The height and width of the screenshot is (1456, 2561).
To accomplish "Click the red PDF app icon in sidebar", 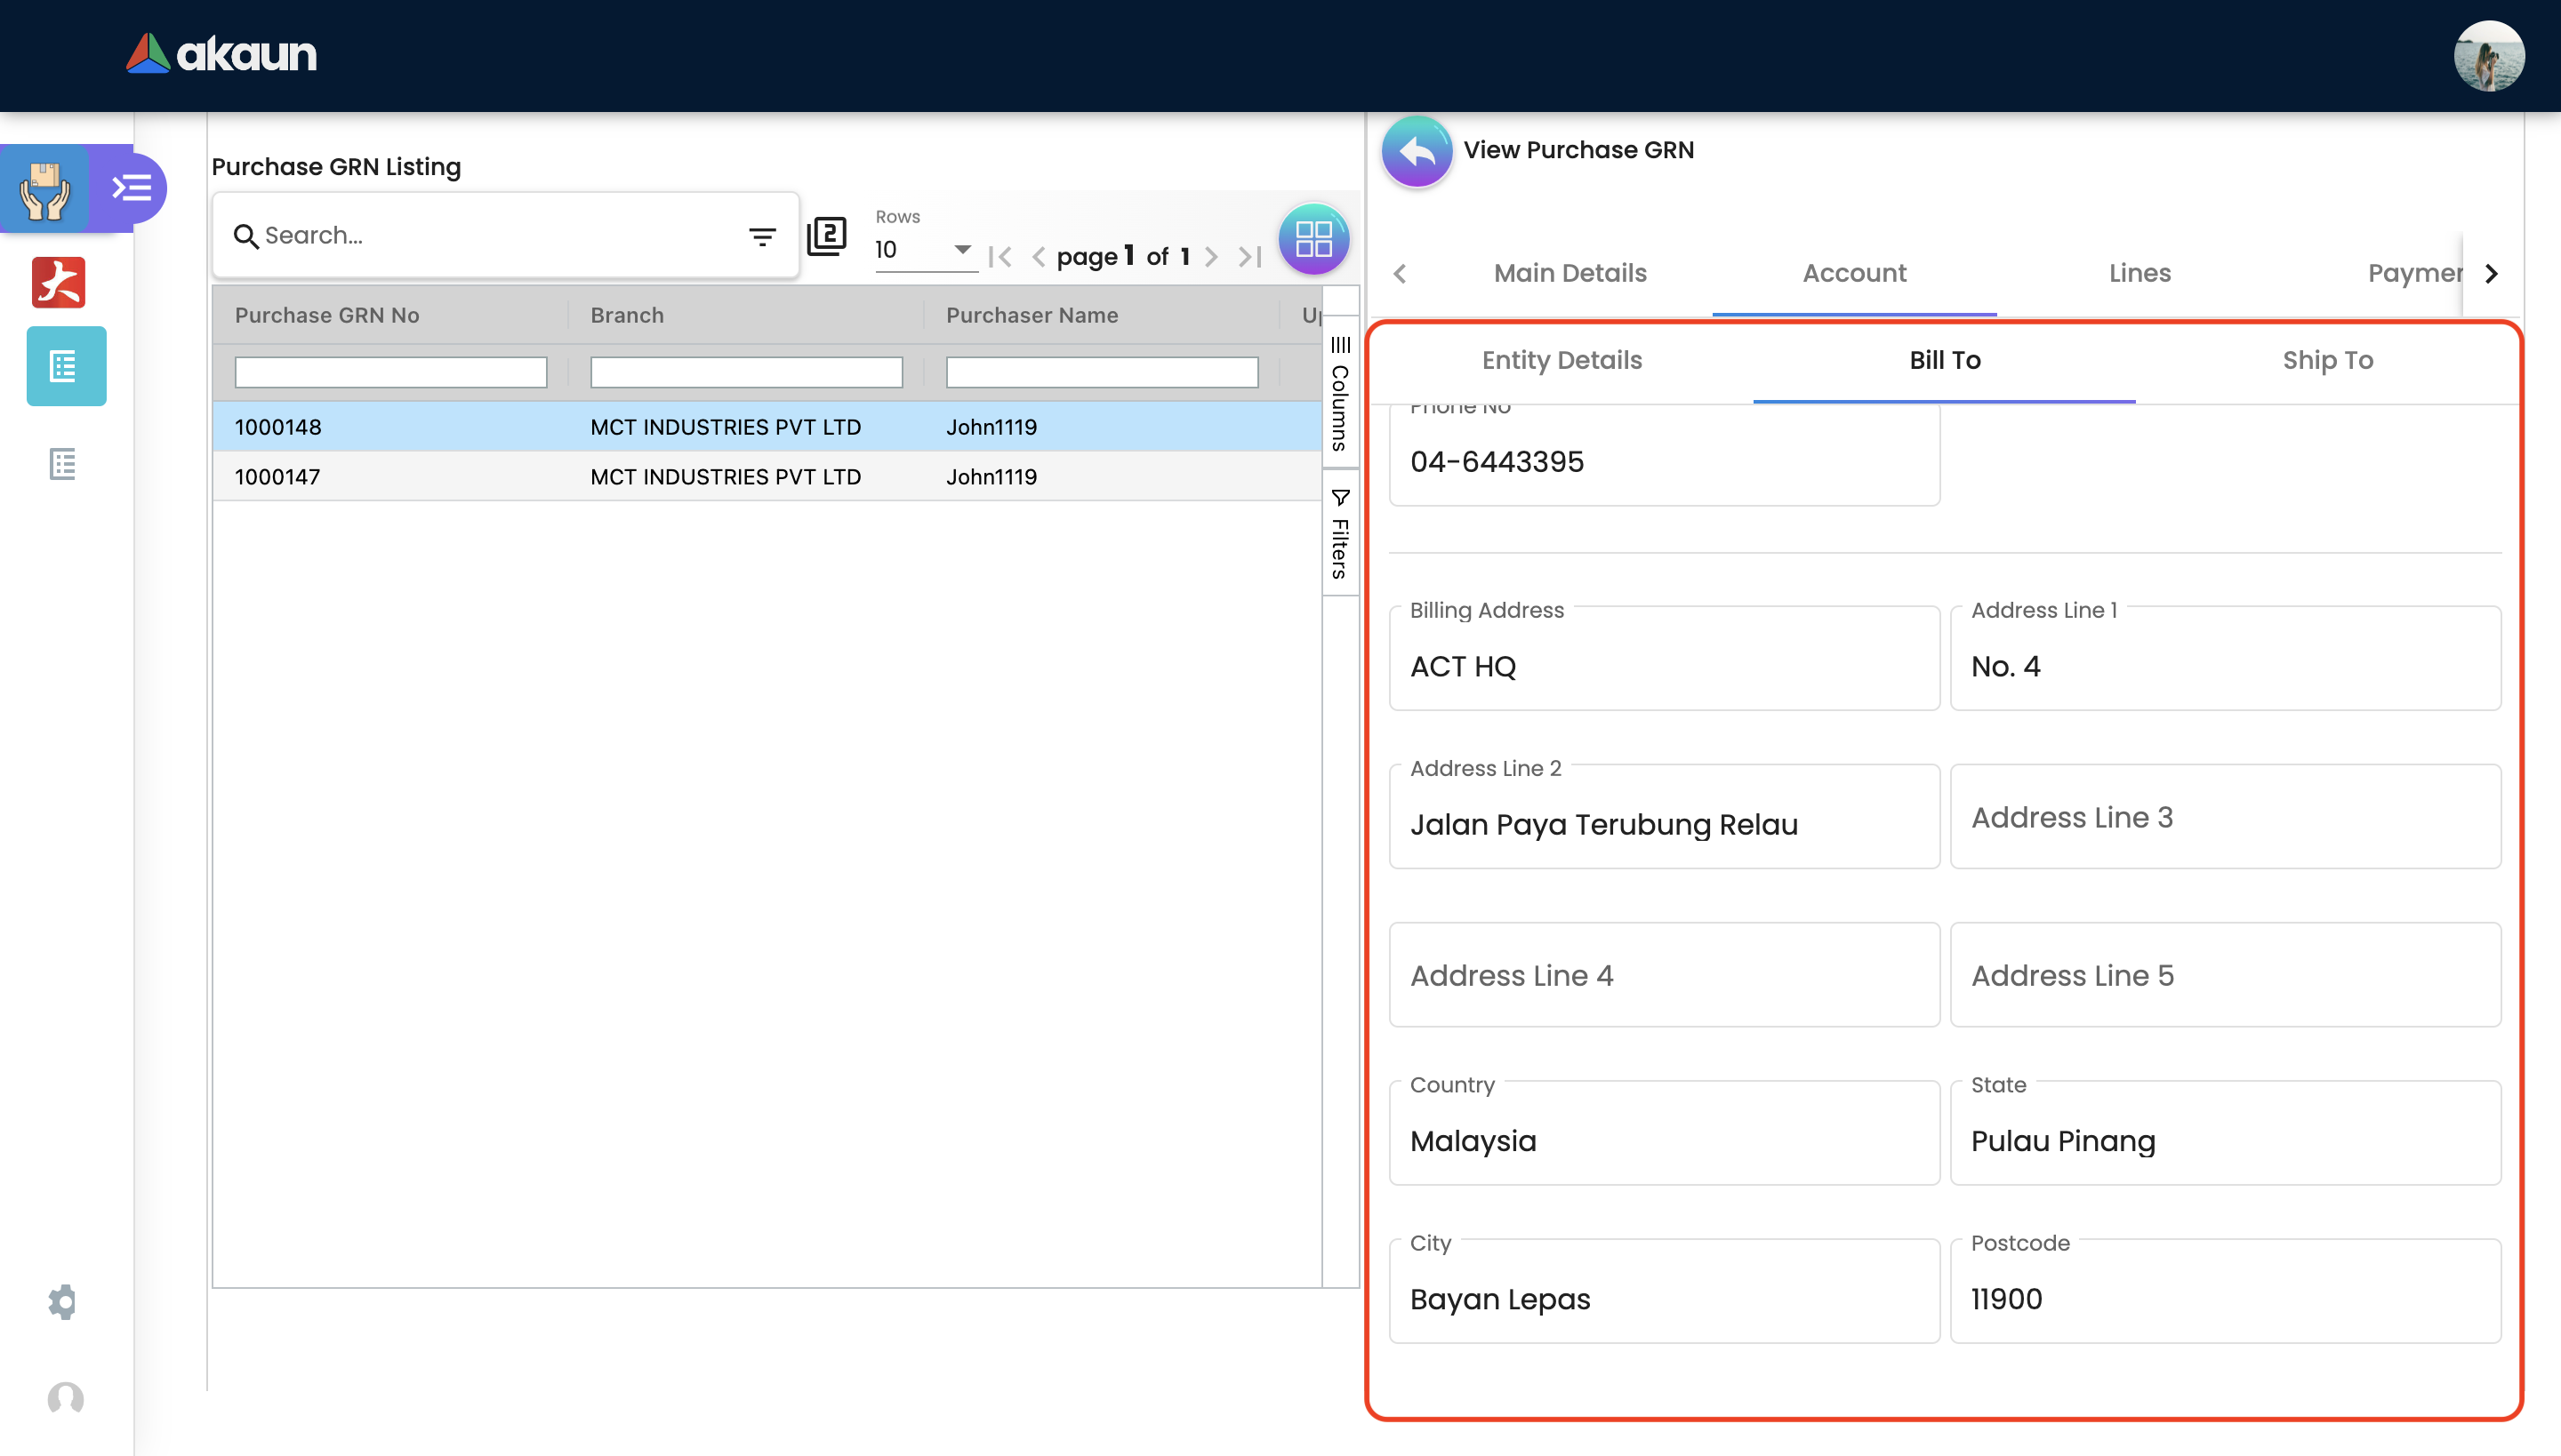I will (59, 283).
